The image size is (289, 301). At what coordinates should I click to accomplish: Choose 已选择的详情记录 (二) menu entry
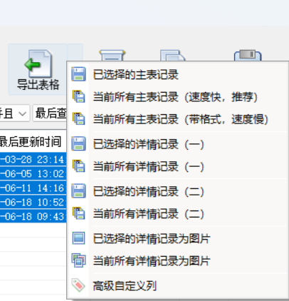point(149,191)
